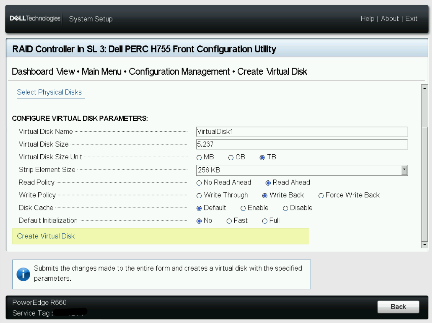Click the Back button
Viewport: 432px width, 323px height.
(398, 307)
